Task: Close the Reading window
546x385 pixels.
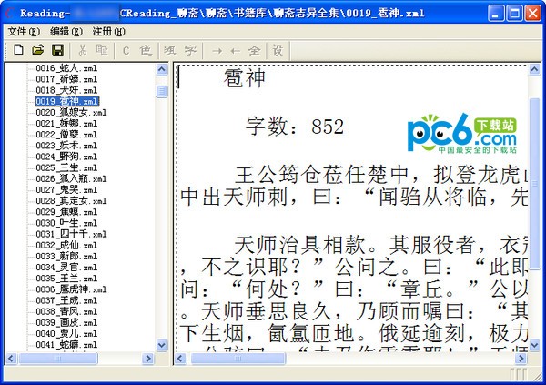Action: coord(533,14)
